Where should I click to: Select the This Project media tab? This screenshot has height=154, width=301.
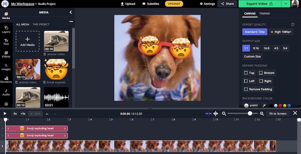(x=41, y=24)
